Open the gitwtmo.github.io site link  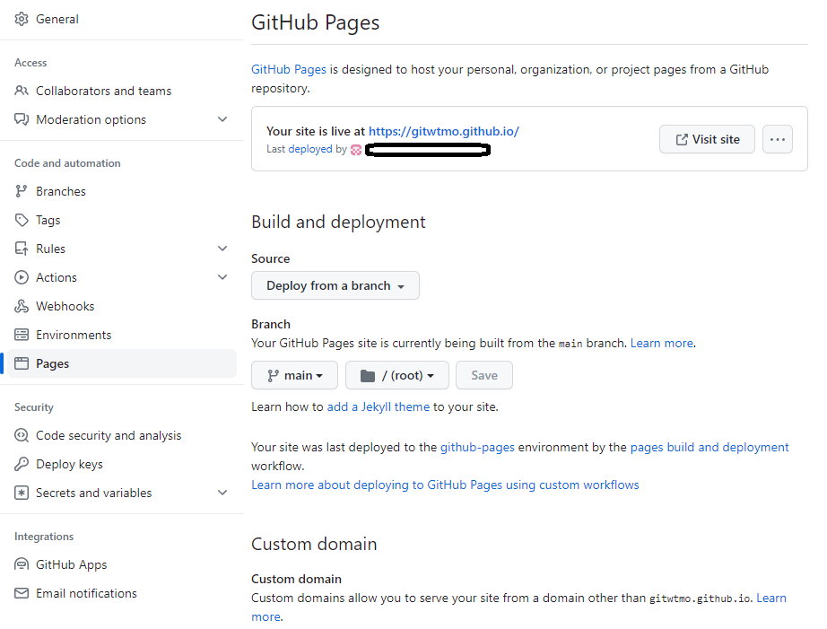(x=443, y=131)
